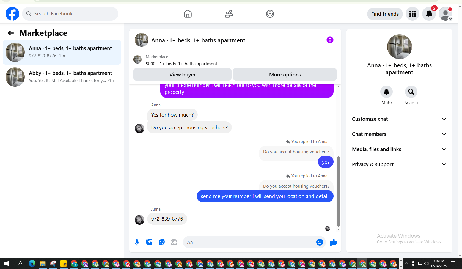Viewport: 462px width, 269px height.
Task: Launch Microsoft Edge from taskbar
Action: 32,263
